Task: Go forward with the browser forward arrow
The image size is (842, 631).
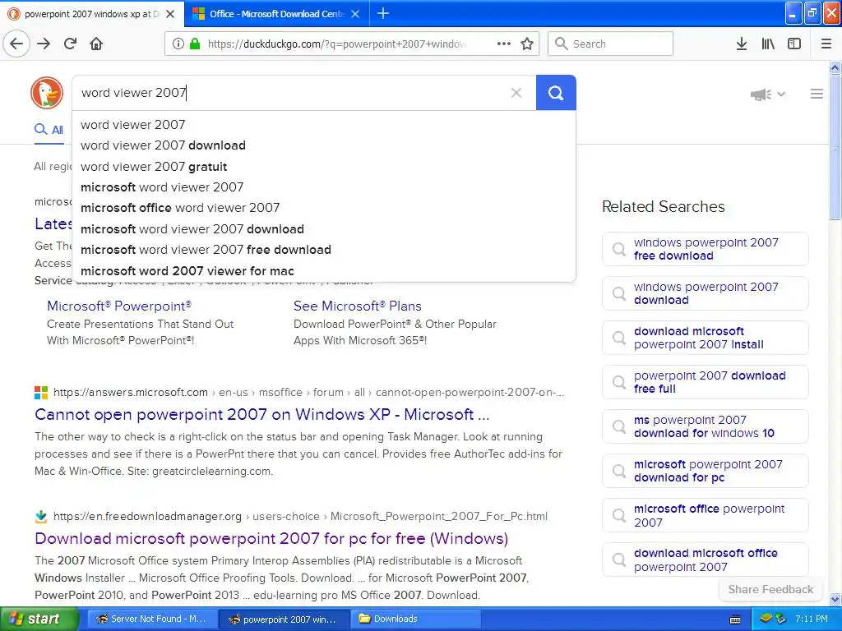Action: [x=44, y=44]
